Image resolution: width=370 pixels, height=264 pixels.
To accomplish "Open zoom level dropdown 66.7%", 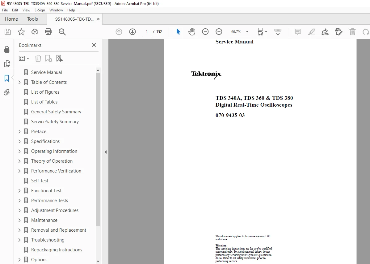I will tap(247, 31).
